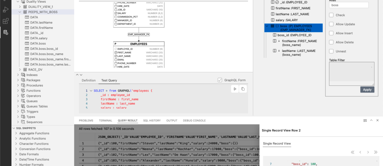This screenshot has width=383, height=166.
Task: Enable the Unnest checkbox
Action: tap(331, 51)
